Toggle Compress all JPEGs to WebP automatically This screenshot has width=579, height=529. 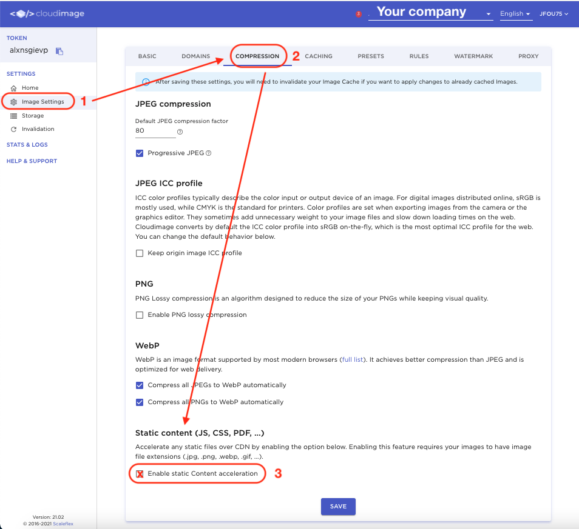pos(140,385)
